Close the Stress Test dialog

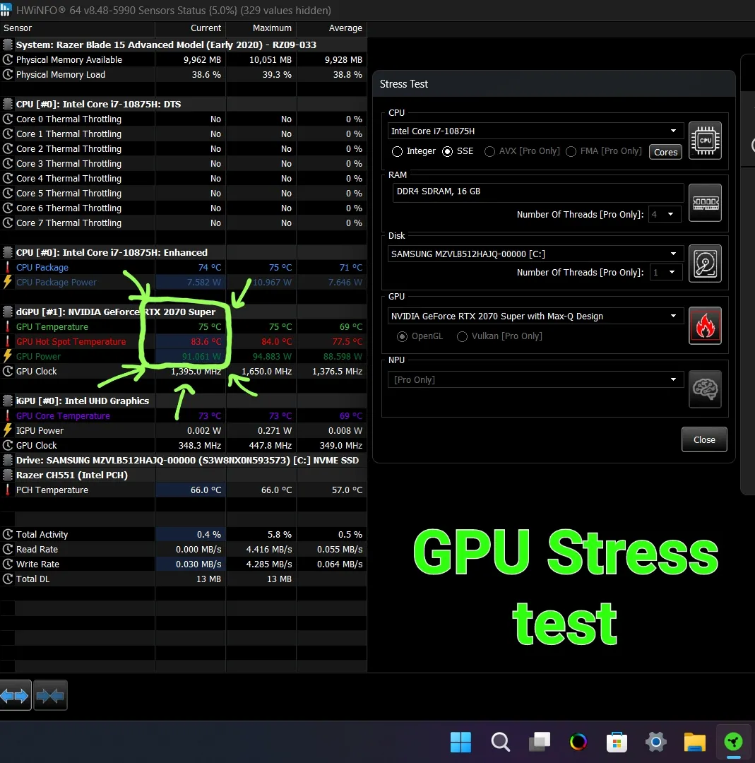coord(704,439)
